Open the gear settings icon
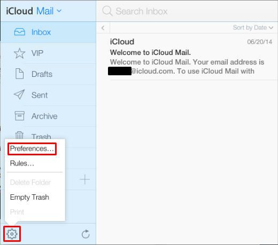Image resolution: width=278 pixels, height=245 pixels. click(12, 234)
